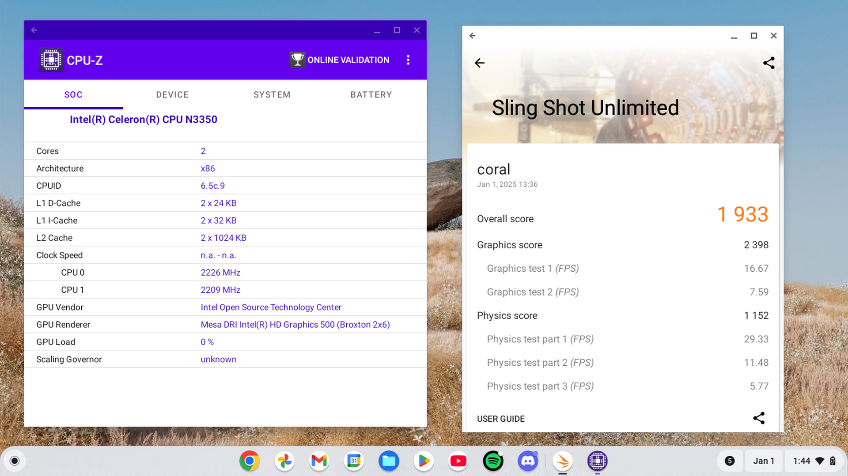Click the L1 D-Cache 2 x 24 KB value
Viewport: 848px width, 476px height.
point(219,203)
